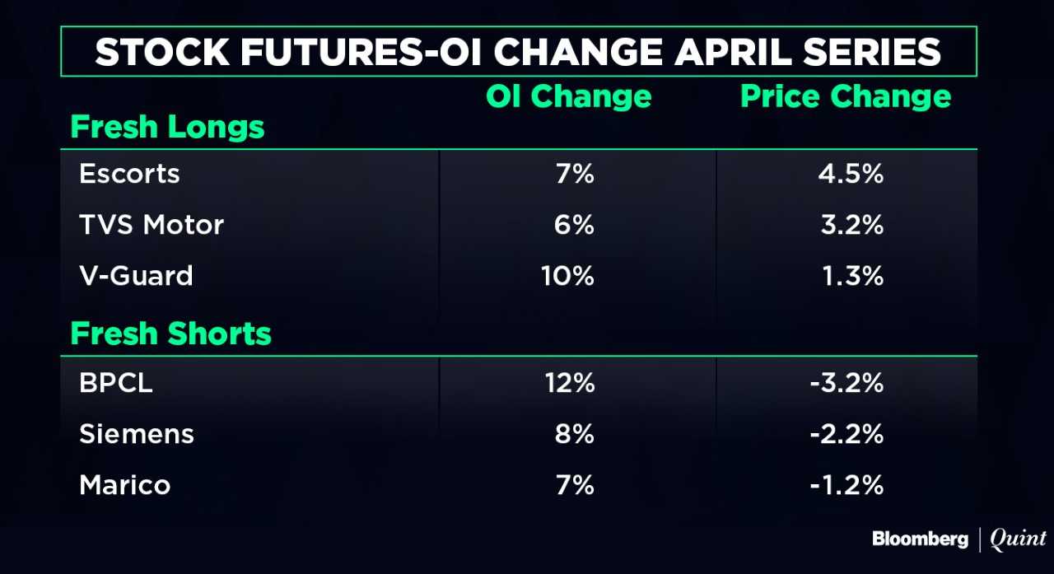This screenshot has width=1054, height=574.
Task: Select the Siemens row label
Action: click(137, 434)
